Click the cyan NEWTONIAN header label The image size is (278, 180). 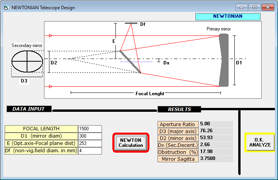tap(228, 17)
